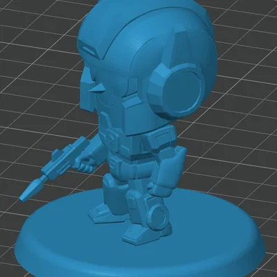Viewport: 277px width, 277px height.
Task: Click the gun held by the robot
Action: click(x=54, y=169)
